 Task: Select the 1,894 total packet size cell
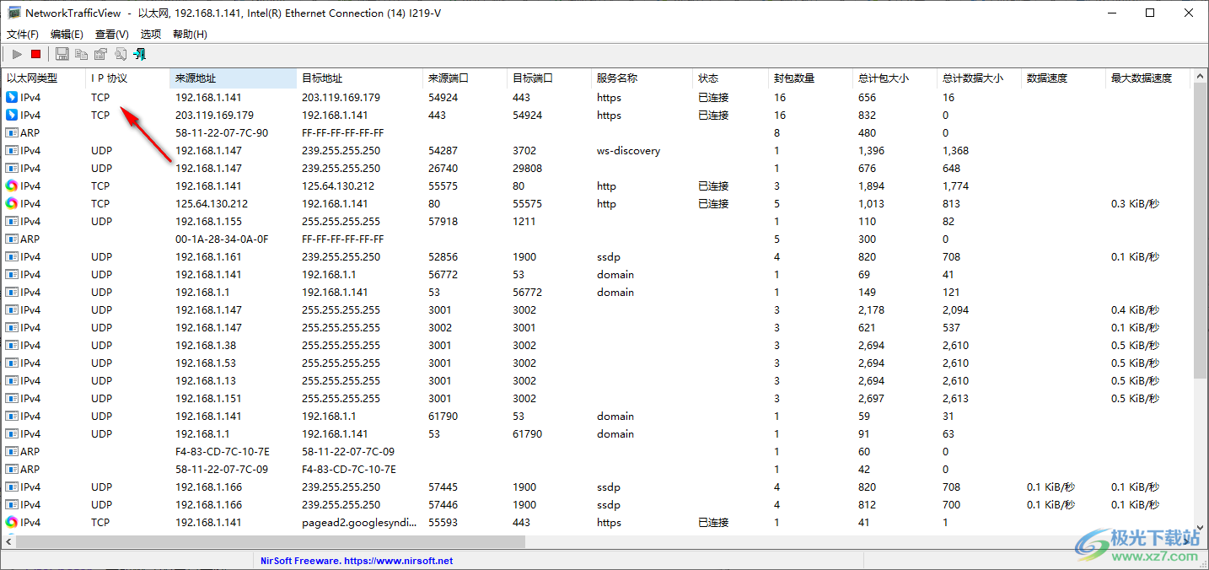tap(871, 186)
